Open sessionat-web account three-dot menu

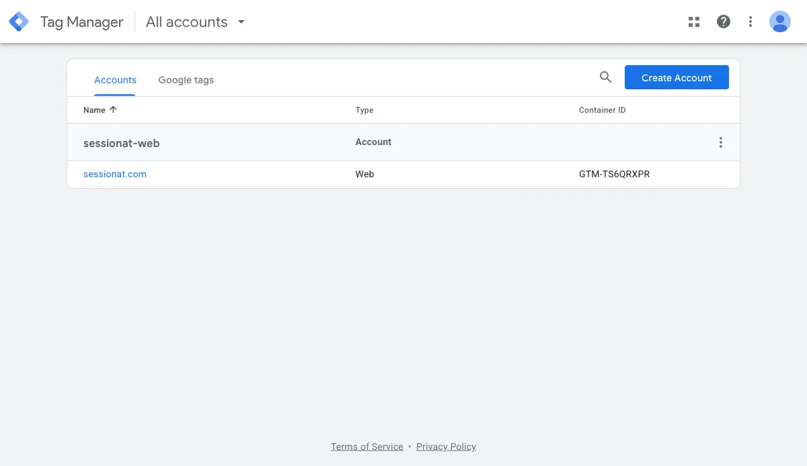coord(721,142)
